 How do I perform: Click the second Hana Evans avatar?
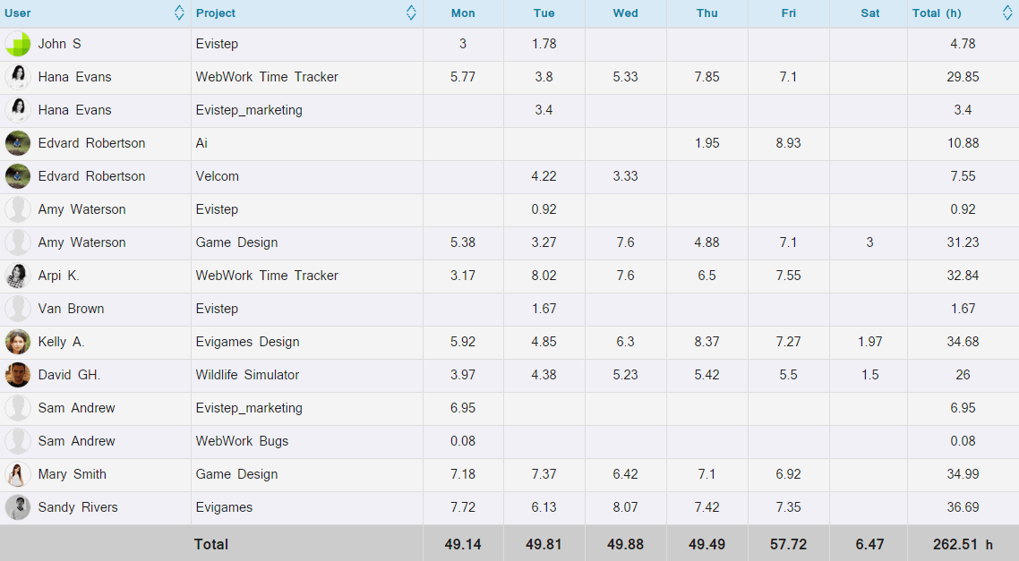[17, 110]
